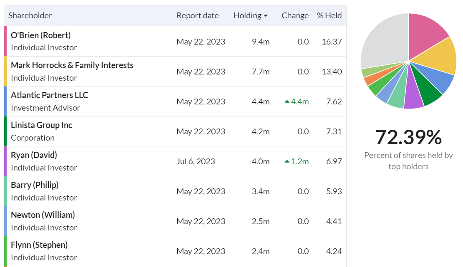Click the green up arrow beside 1.2m
463x267 pixels.
tap(287, 161)
